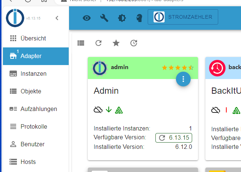The image size is (241, 172).
Task: Toggle the eye visibility icon in header
Action: point(87,18)
